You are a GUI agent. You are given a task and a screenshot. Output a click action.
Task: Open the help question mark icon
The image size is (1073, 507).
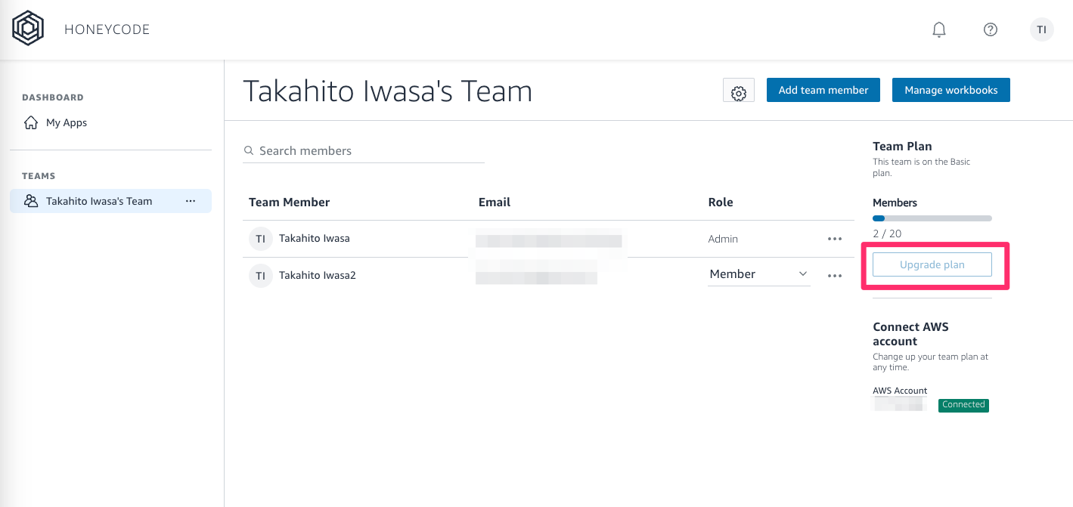pyautogui.click(x=990, y=29)
